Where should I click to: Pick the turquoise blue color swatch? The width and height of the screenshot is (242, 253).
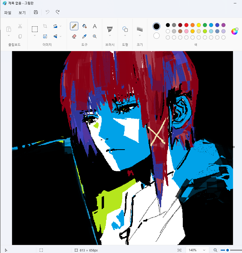click(211, 25)
